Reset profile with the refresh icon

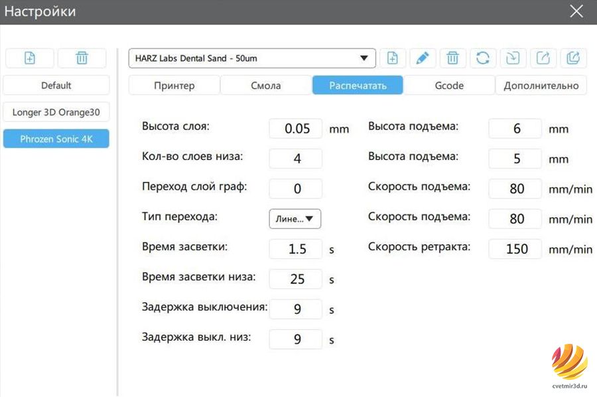pyautogui.click(x=483, y=58)
